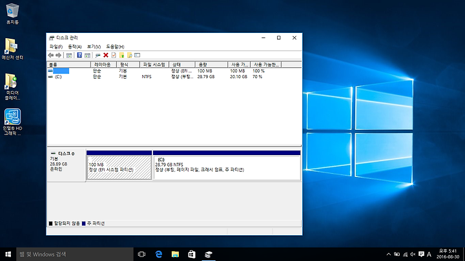This screenshot has height=261, width=465.
Task: Click the folder with green up arrow icon
Action: tap(121, 55)
